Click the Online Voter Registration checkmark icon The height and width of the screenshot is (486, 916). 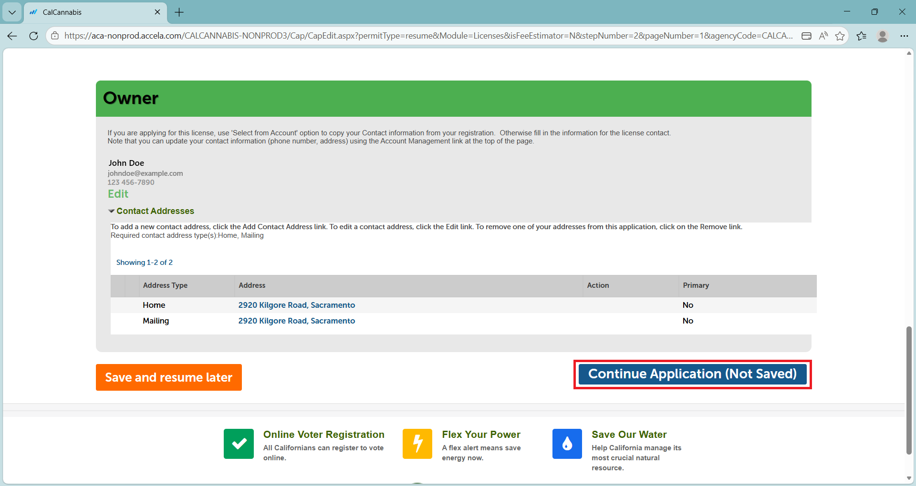click(239, 444)
